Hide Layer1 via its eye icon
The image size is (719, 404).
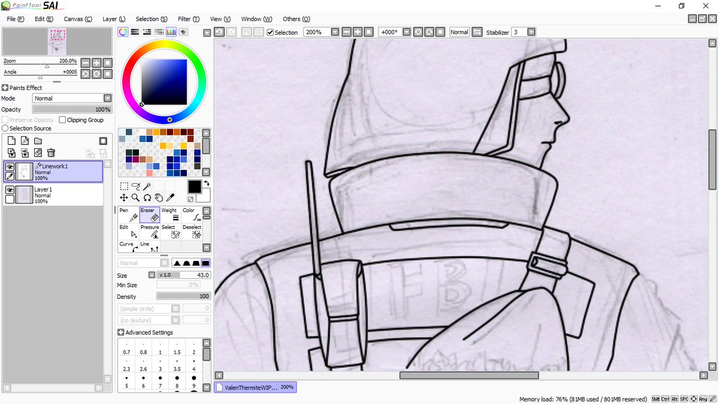point(10,190)
